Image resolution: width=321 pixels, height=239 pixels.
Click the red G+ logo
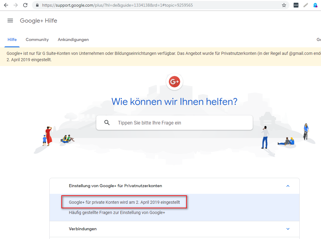click(x=174, y=82)
